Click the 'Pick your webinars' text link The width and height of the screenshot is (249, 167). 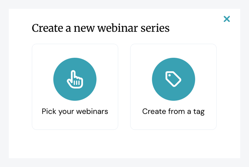(x=75, y=111)
